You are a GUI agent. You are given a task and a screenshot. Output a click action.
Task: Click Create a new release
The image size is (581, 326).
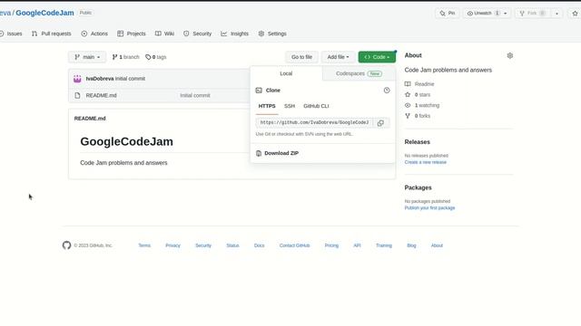pyautogui.click(x=426, y=162)
